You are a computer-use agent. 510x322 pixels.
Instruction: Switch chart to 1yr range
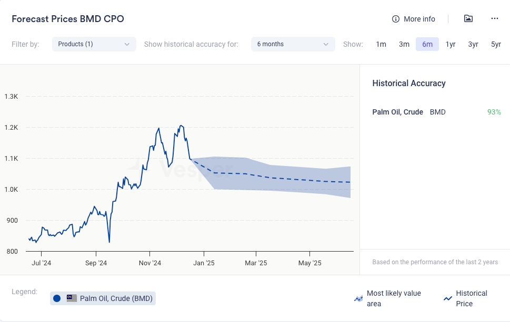coord(451,44)
